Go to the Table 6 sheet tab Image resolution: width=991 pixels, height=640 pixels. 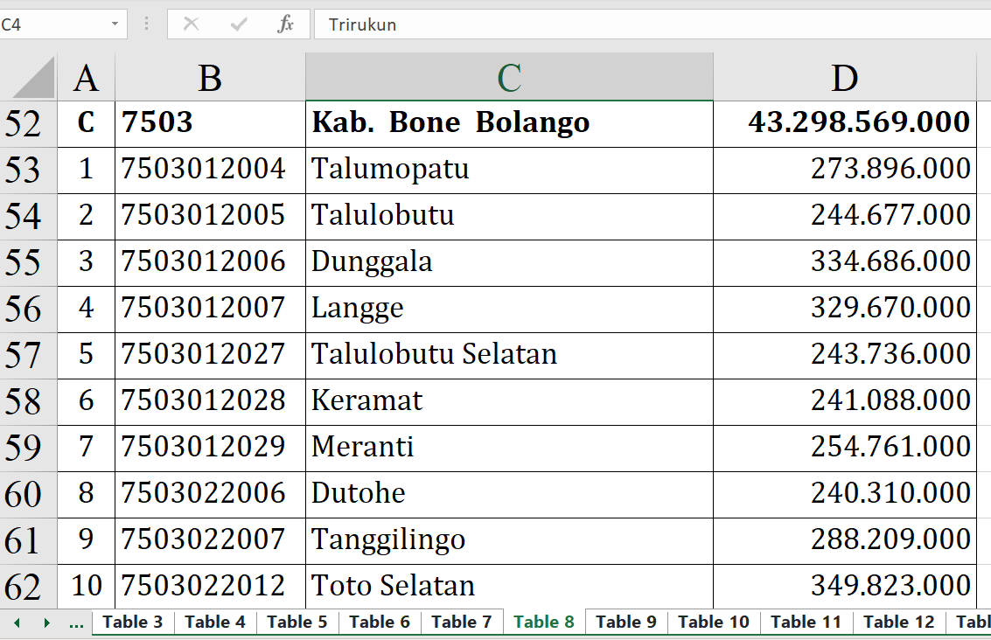coord(379,622)
